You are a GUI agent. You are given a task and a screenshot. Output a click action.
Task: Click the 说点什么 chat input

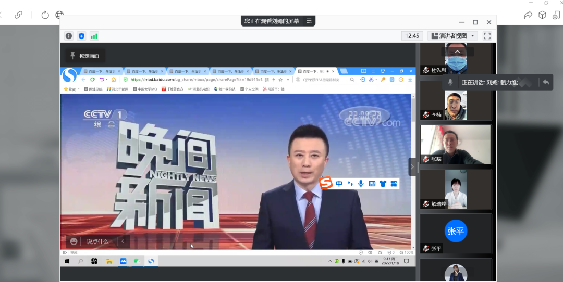tap(100, 241)
